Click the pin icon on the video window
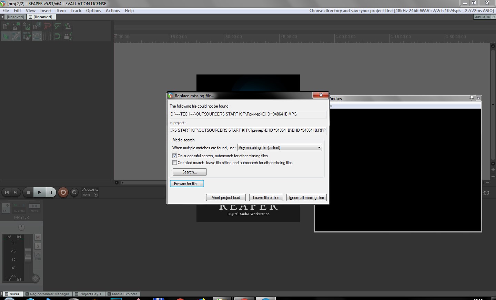The image size is (496, 300). [472, 98]
